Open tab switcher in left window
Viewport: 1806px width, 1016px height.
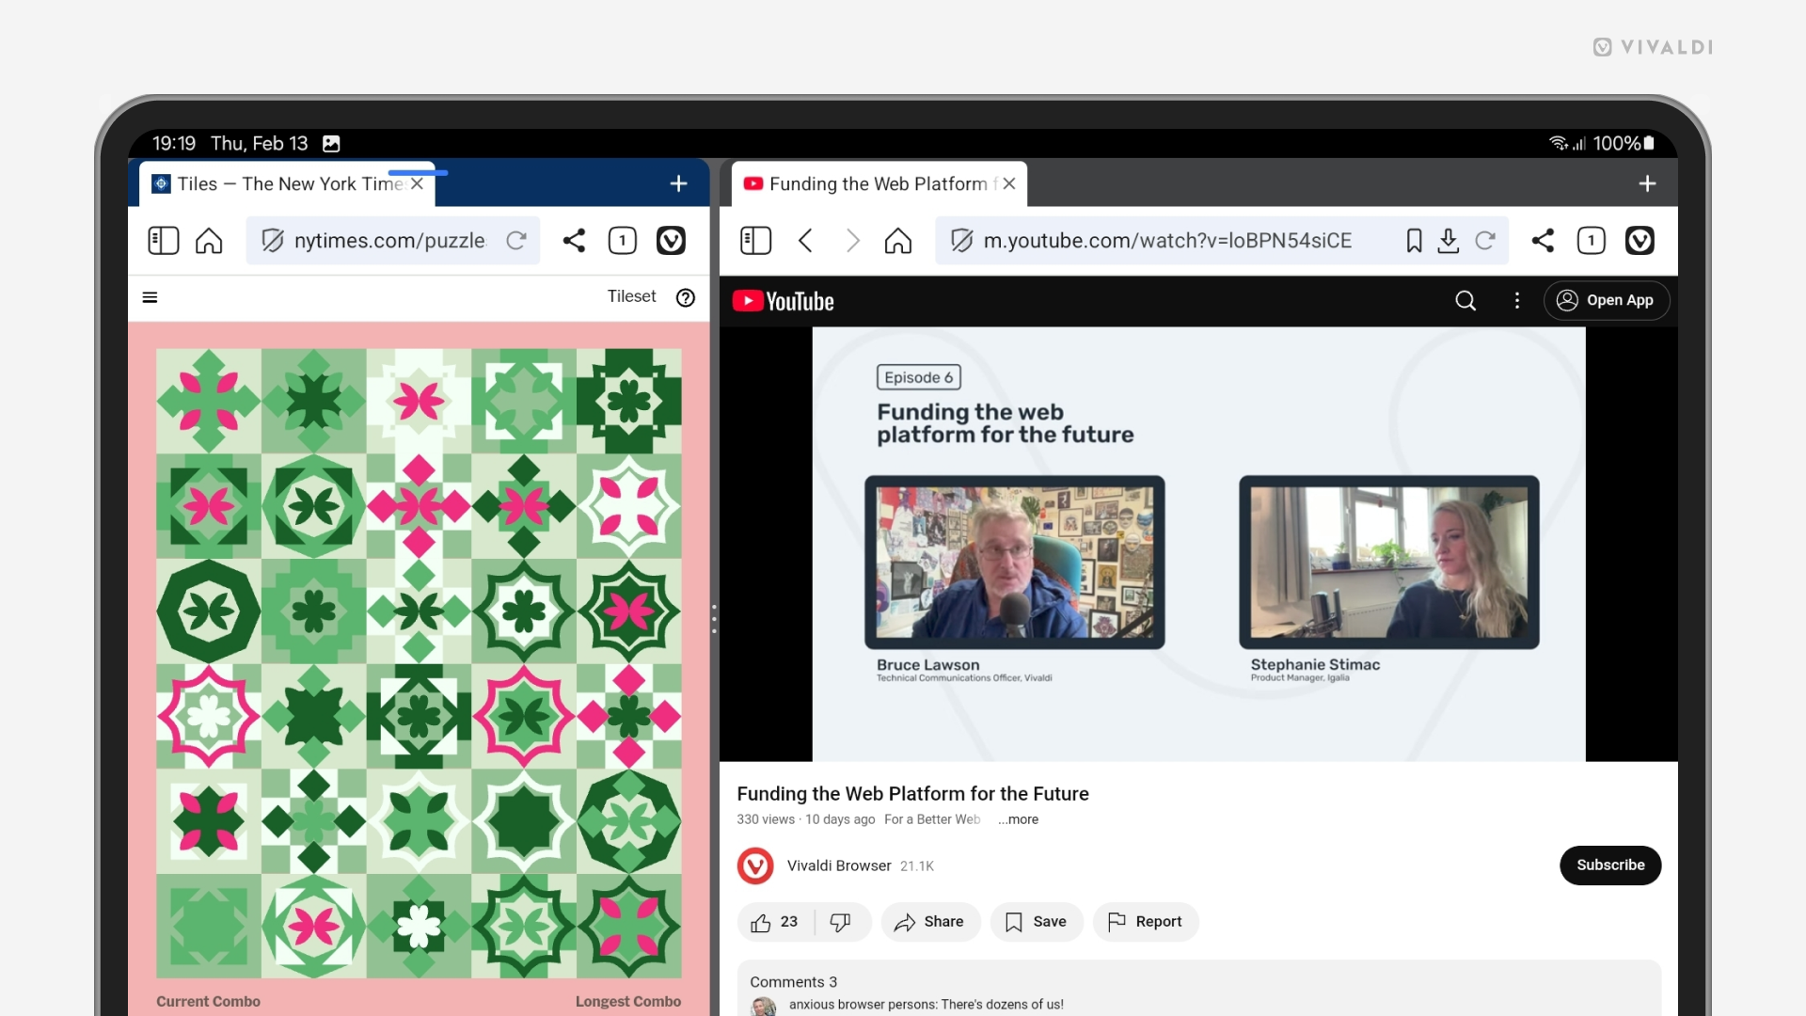[623, 241]
